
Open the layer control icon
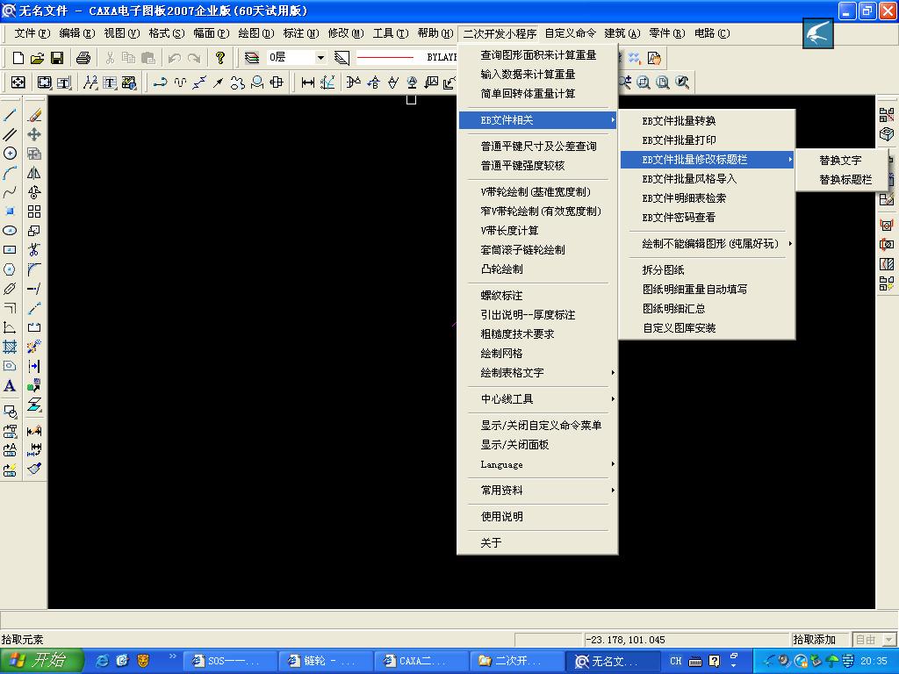click(x=251, y=57)
